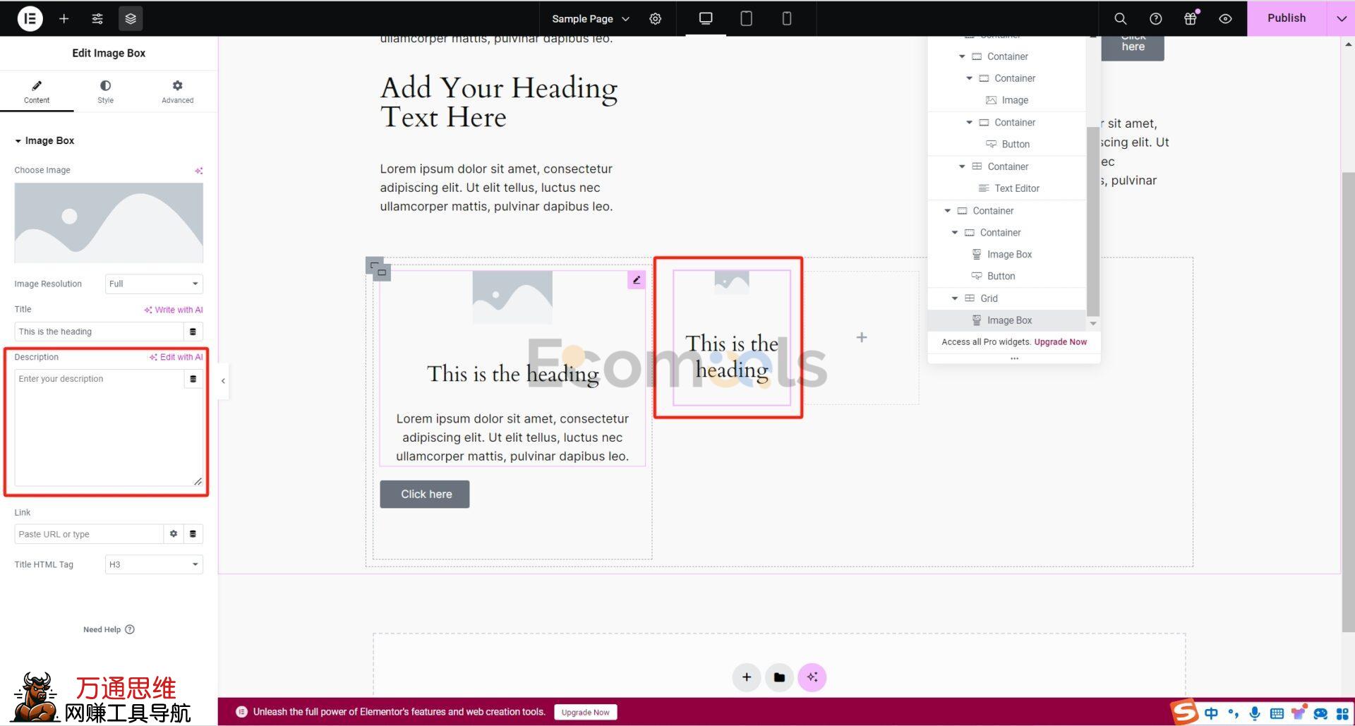Toggle the Structure layers icon

point(131,18)
